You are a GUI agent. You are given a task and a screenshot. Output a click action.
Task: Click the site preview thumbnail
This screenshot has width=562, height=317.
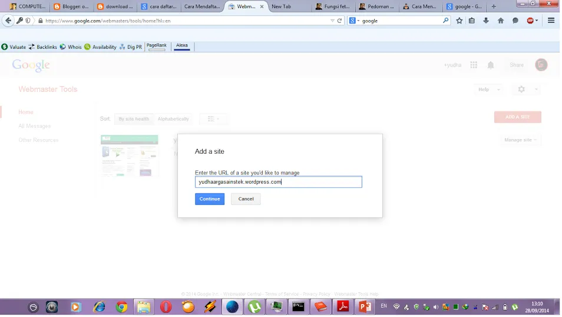click(130, 156)
